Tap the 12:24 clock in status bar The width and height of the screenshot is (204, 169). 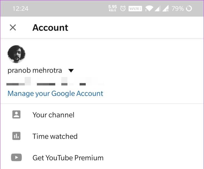point(20,8)
